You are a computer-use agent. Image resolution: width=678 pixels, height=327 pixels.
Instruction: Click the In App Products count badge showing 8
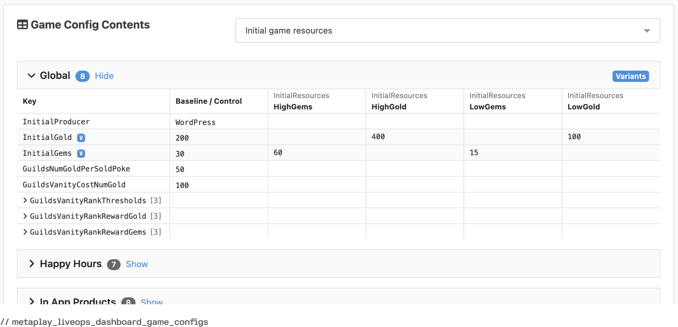[x=128, y=302]
